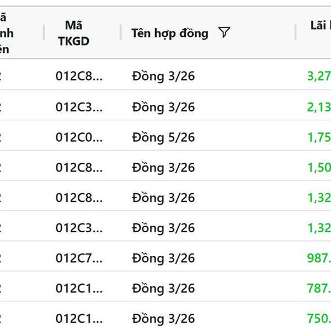Image resolution: width=331 pixels, height=331 pixels.
Task: Click the Tên hợp đồng header text
Action: 169,33
